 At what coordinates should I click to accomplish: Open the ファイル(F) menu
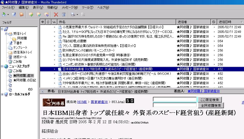click(x=8, y=7)
